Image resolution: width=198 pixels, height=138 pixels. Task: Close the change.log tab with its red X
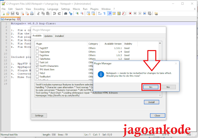coord(19,19)
